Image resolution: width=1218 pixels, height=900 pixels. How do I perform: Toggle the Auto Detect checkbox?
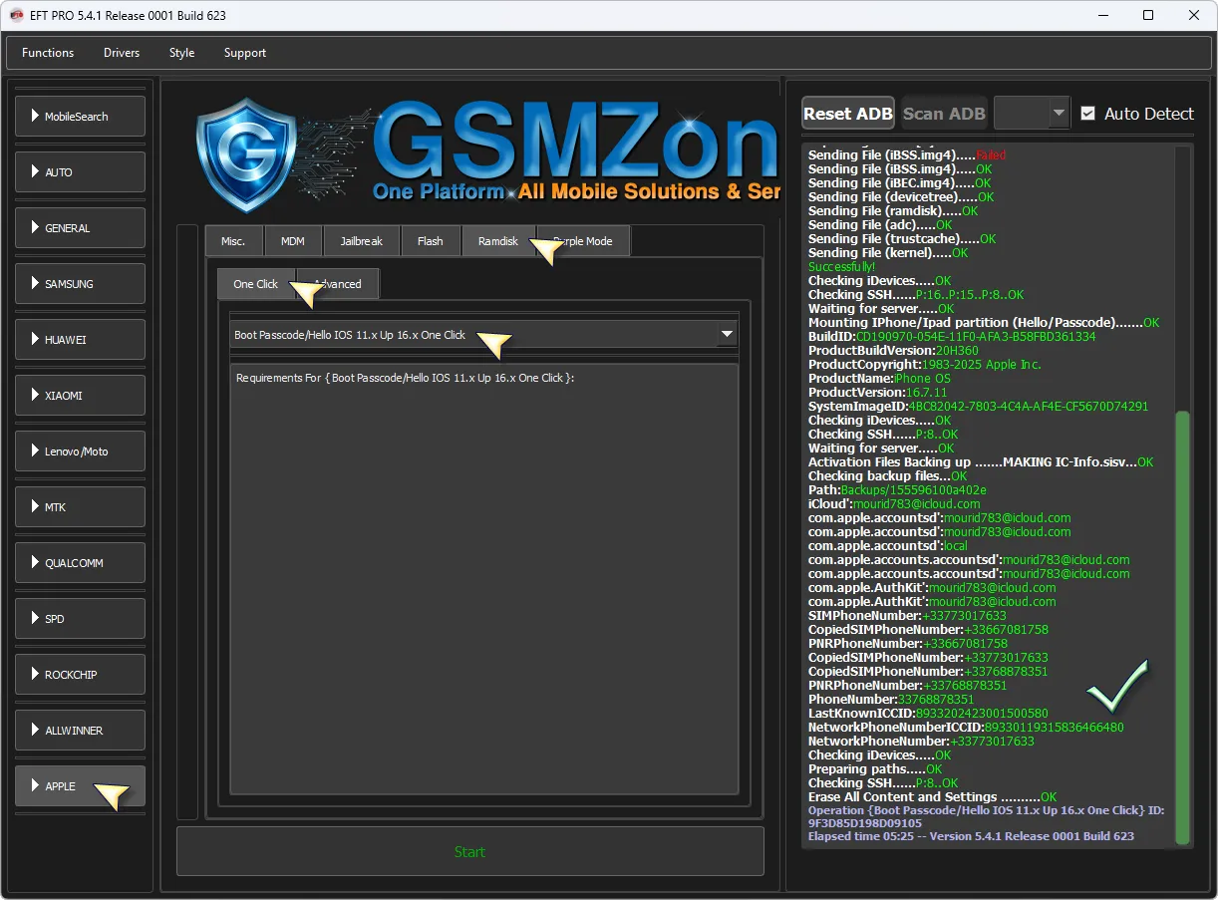click(x=1087, y=114)
